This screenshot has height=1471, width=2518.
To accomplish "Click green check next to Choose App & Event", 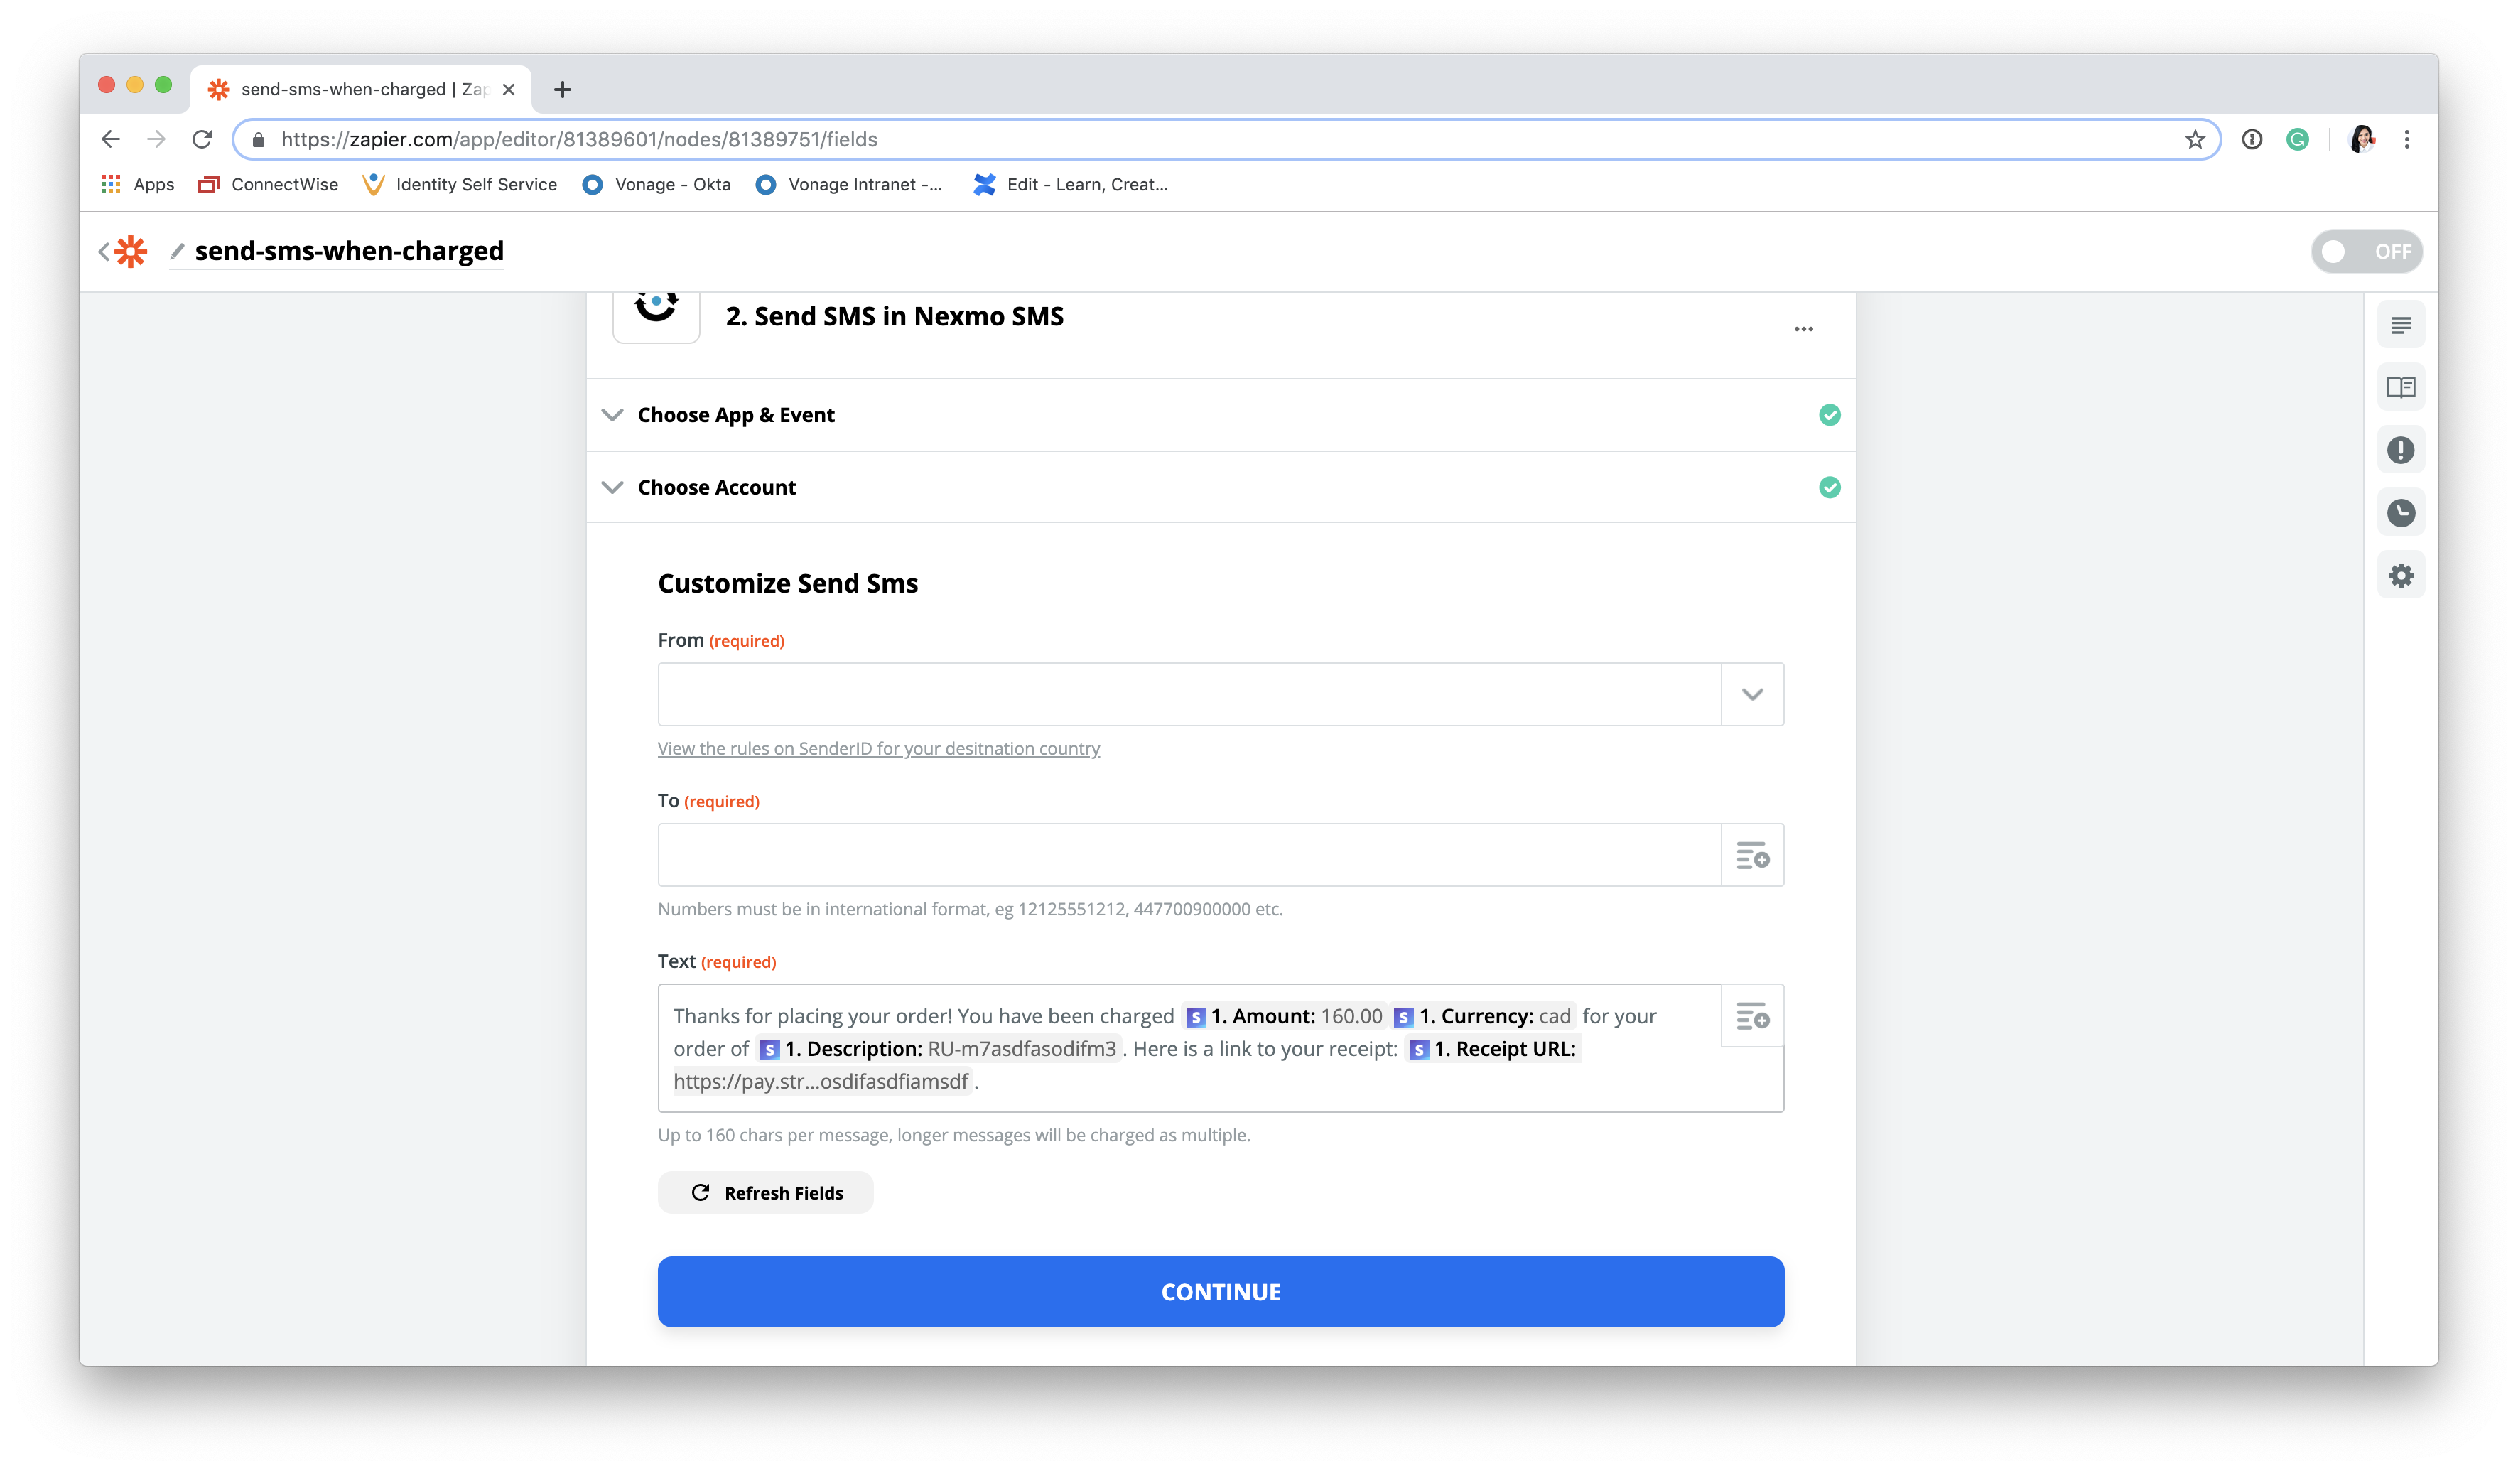I will pyautogui.click(x=1829, y=415).
